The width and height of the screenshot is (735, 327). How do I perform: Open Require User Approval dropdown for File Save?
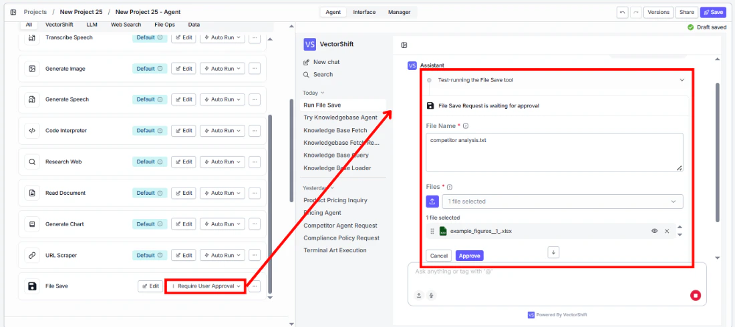[206, 286]
